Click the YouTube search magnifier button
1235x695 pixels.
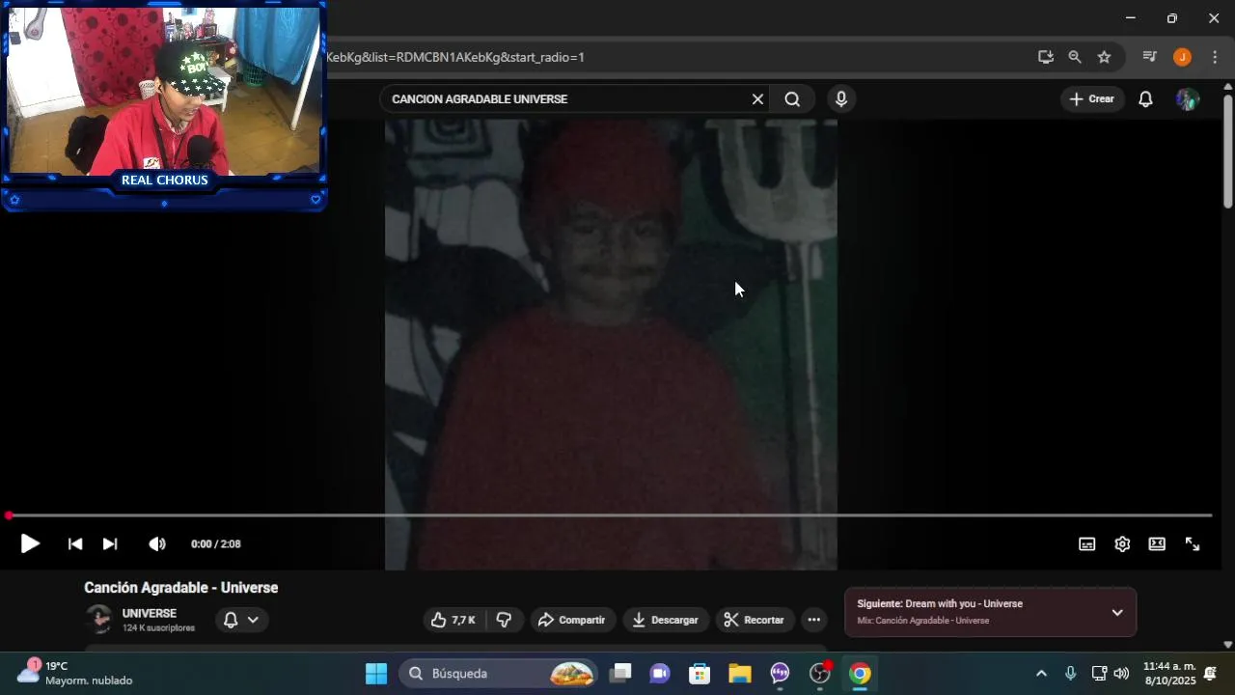pos(792,99)
